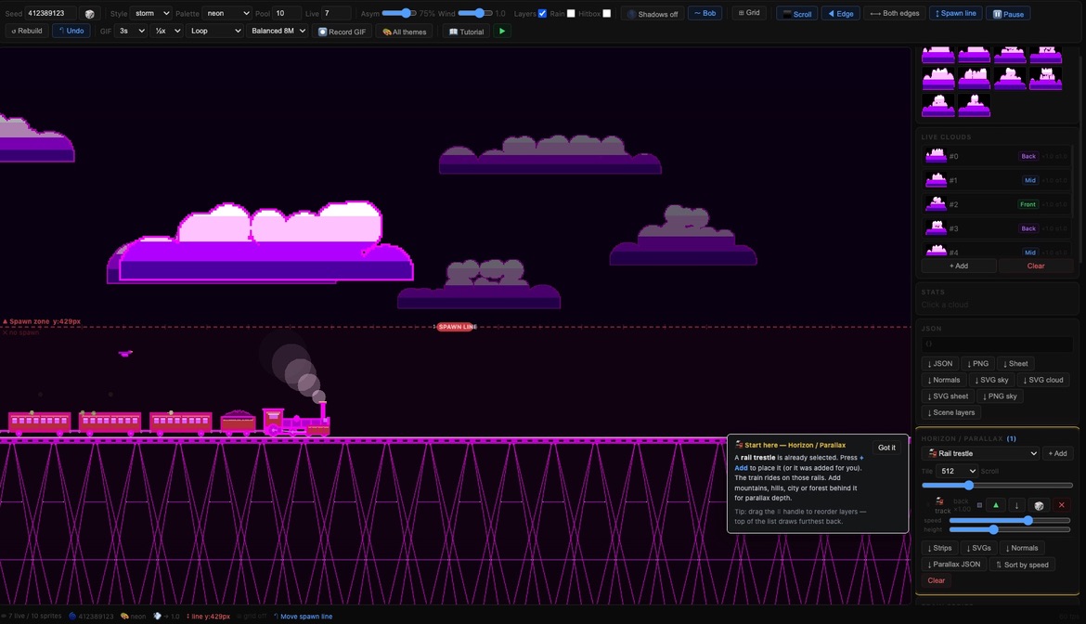Toggle the Both edges button
The height and width of the screenshot is (624, 1086).
click(895, 14)
